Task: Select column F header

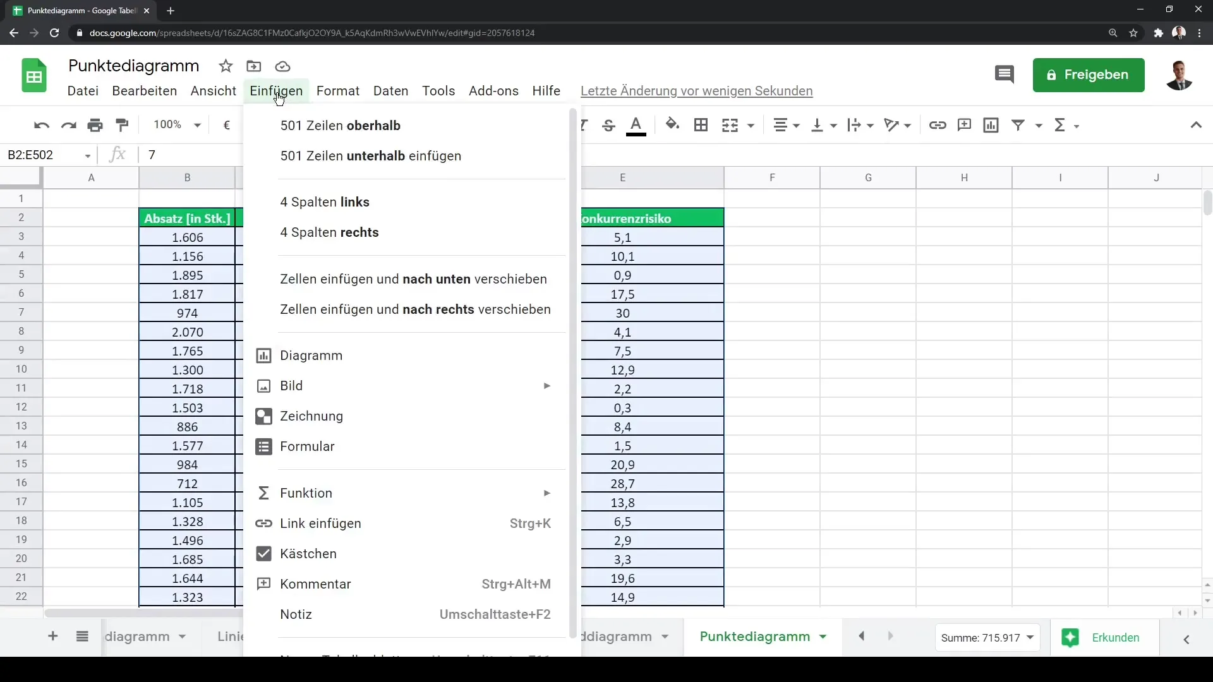Action: (772, 177)
